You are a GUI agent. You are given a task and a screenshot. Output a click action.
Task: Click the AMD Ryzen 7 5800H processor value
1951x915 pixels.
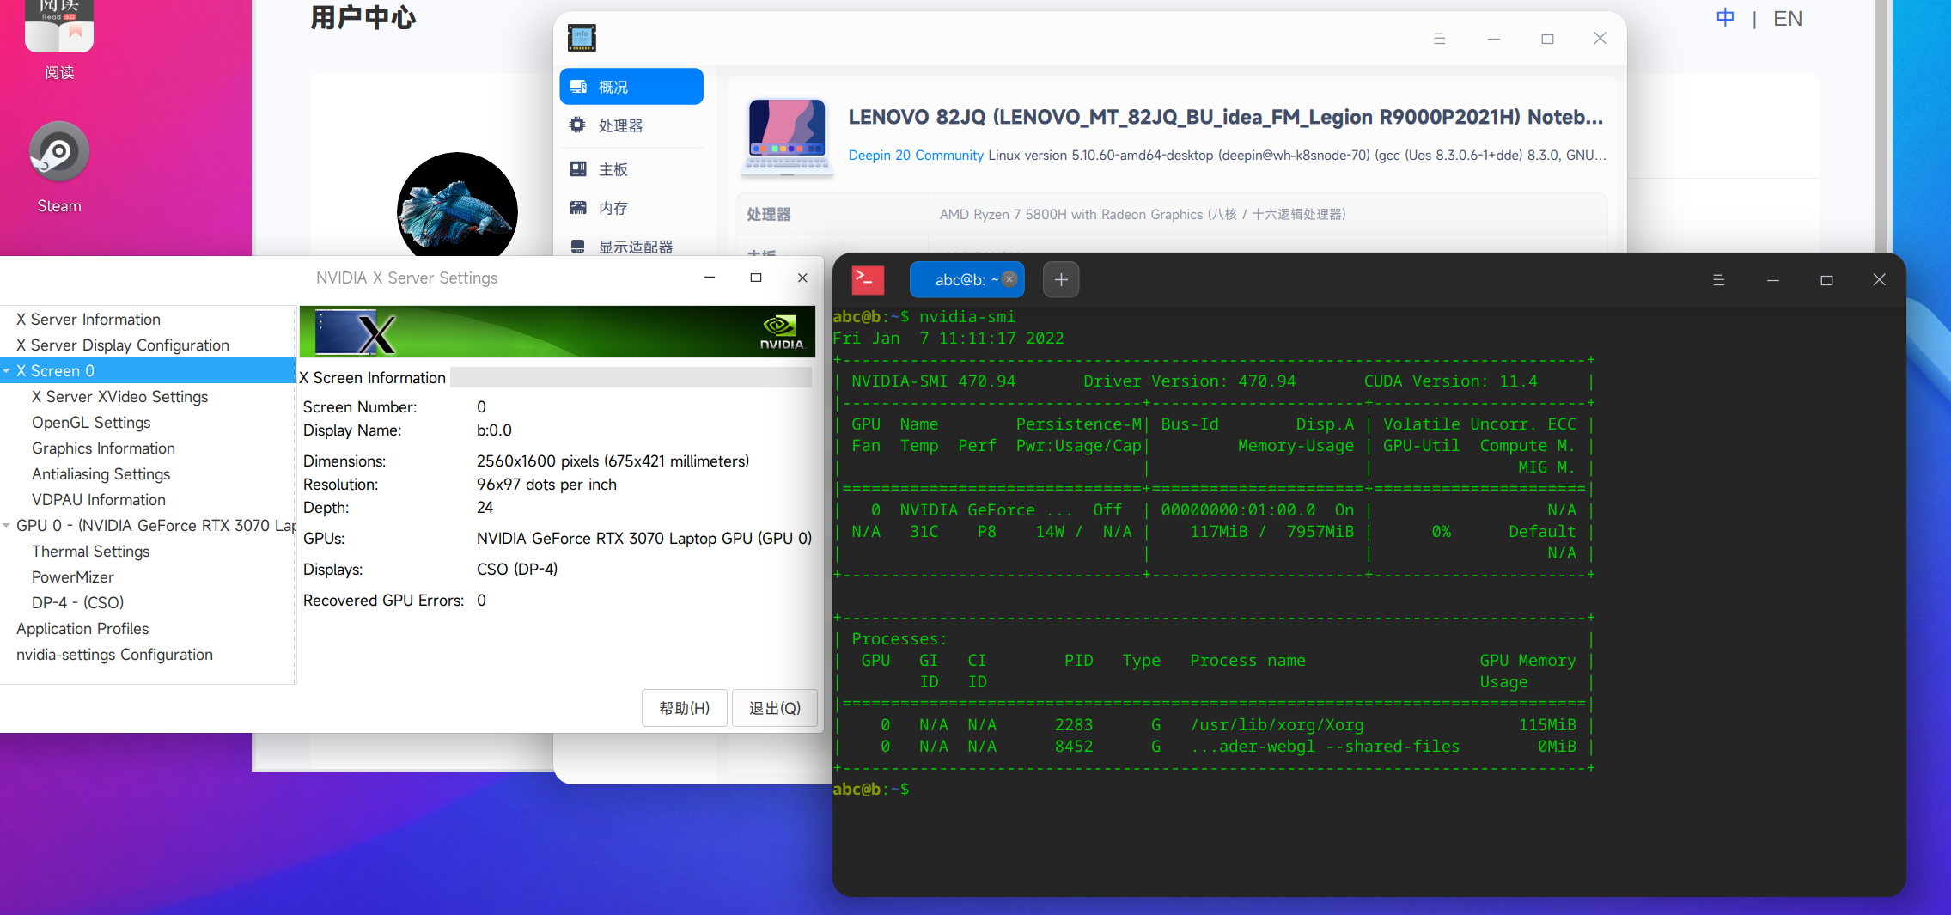tap(1143, 215)
